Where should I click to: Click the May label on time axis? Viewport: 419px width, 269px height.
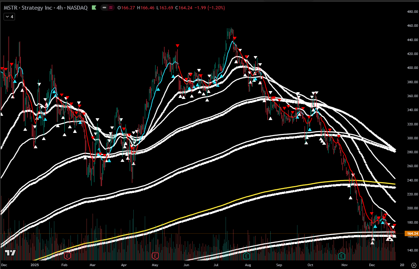[155, 265]
